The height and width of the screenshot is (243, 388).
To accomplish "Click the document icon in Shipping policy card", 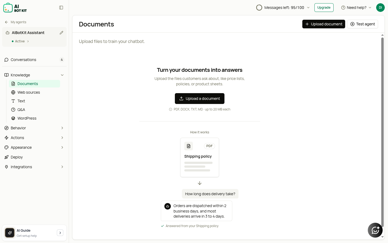I will pyautogui.click(x=189, y=146).
